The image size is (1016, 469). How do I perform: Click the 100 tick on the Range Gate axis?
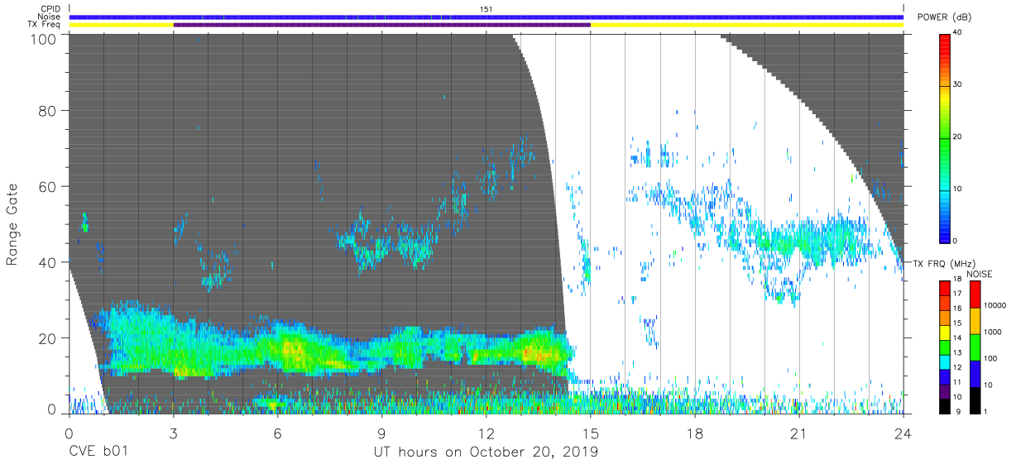(44, 39)
